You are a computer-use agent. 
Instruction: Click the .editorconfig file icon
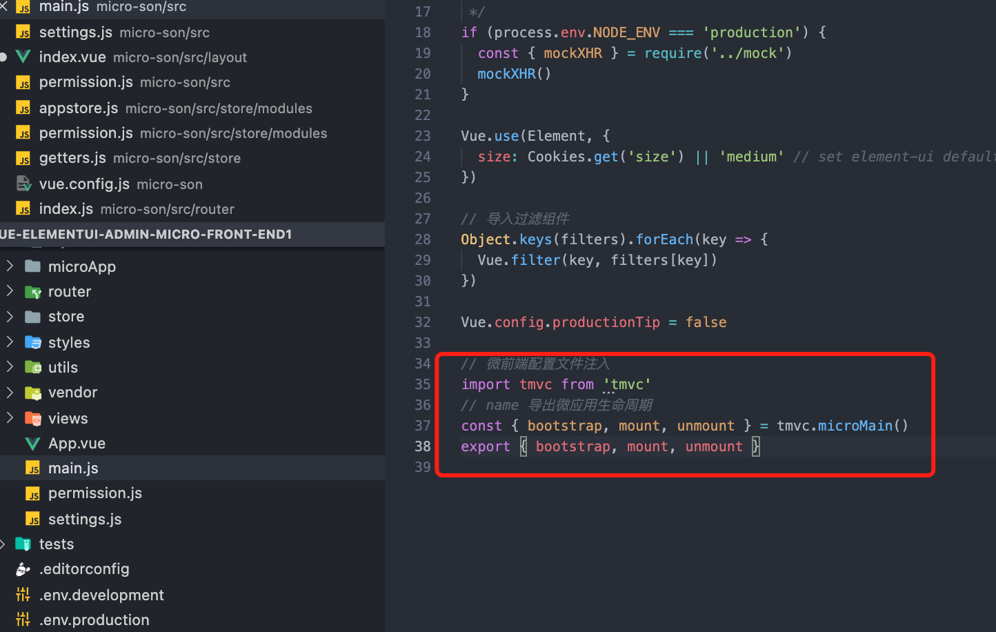tap(23, 569)
